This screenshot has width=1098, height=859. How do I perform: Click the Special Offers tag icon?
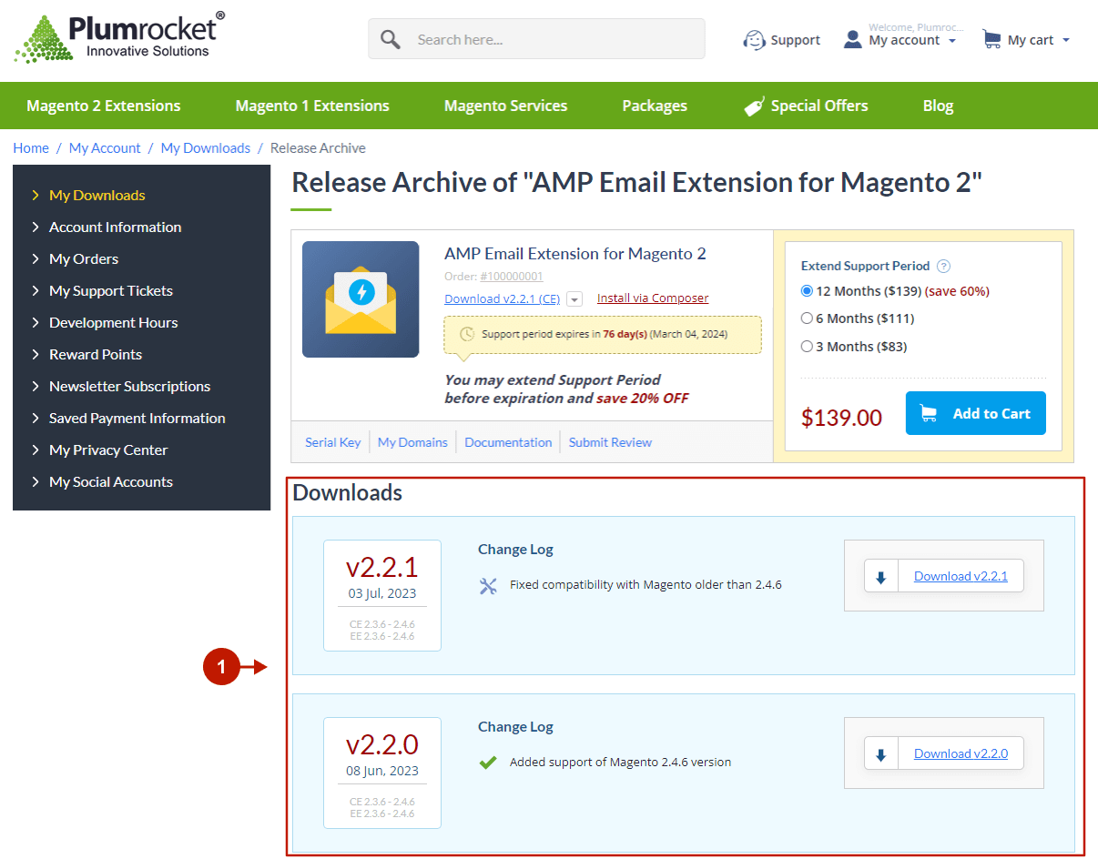(x=754, y=106)
